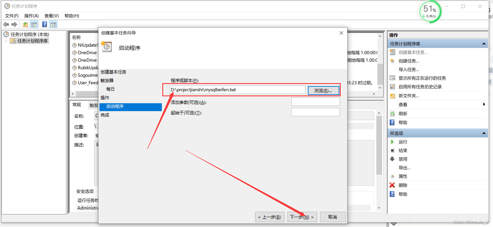Click help icon in 所选项 section
493x227 pixels.
[392, 194]
